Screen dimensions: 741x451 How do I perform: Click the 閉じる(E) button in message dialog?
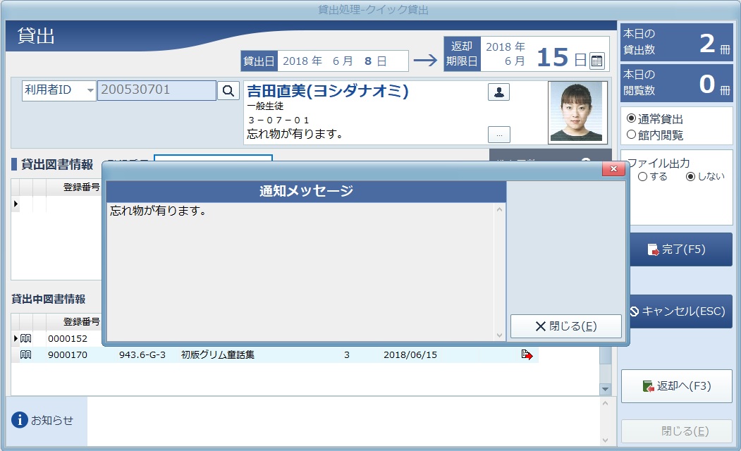[x=565, y=326]
